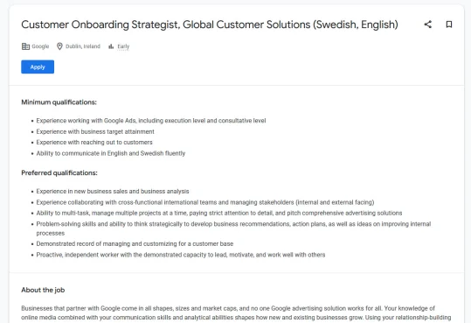Click the "reaching out to customers" bullet
Screen dimensions: 471x323
point(94,142)
